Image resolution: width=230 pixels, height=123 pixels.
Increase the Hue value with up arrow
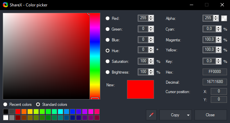(151, 48)
